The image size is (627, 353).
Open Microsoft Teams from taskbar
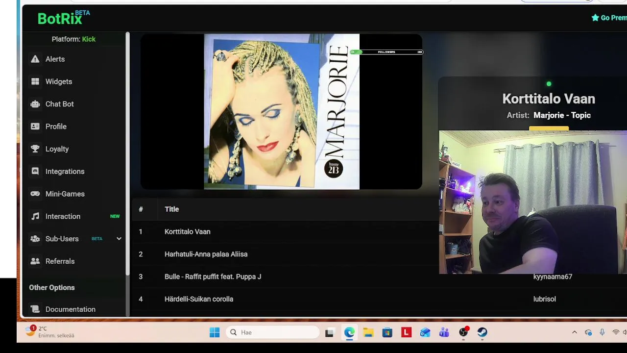pyautogui.click(x=444, y=332)
